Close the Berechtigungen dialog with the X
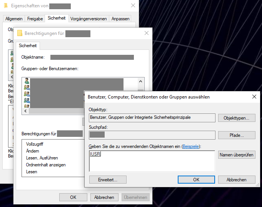 tap(147, 33)
